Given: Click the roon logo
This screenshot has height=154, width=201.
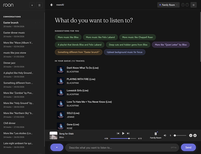Looking at the screenshot, I should click(x=8, y=5).
